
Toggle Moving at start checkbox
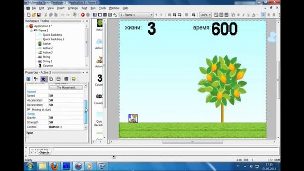(x=28, y=110)
